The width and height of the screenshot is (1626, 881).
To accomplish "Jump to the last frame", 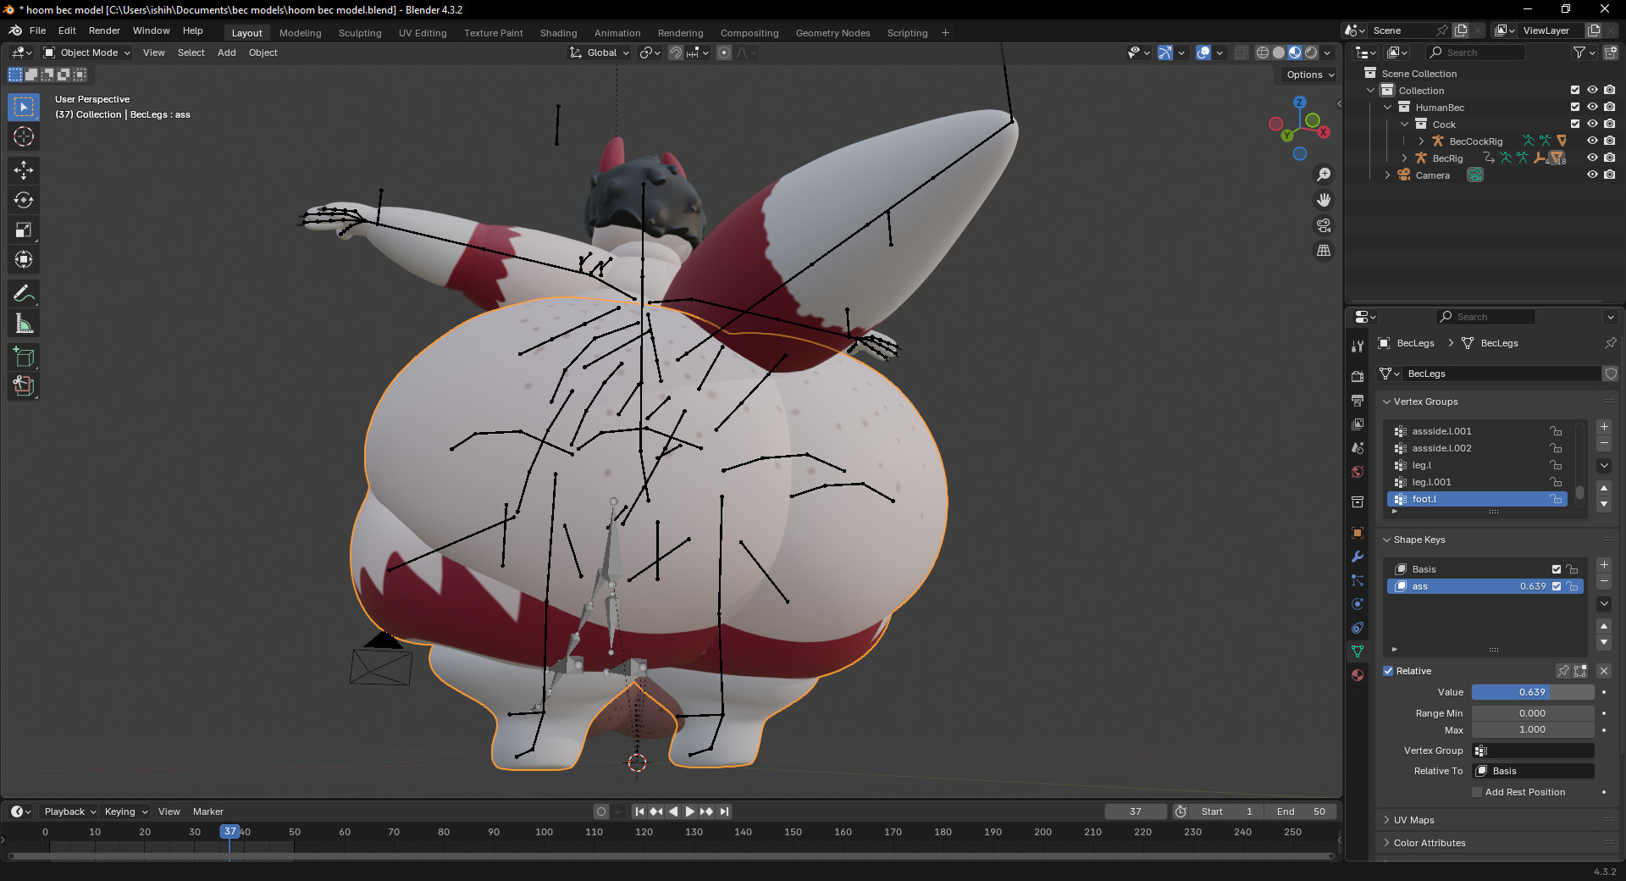I will pyautogui.click(x=724, y=812).
